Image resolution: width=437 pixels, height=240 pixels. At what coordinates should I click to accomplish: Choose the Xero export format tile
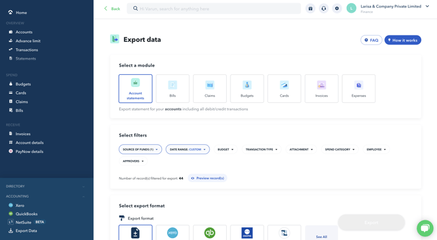coord(173,232)
